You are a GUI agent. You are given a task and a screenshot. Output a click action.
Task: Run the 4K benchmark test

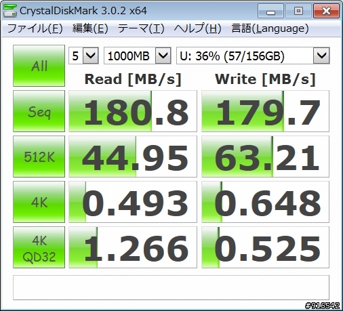coord(39,202)
